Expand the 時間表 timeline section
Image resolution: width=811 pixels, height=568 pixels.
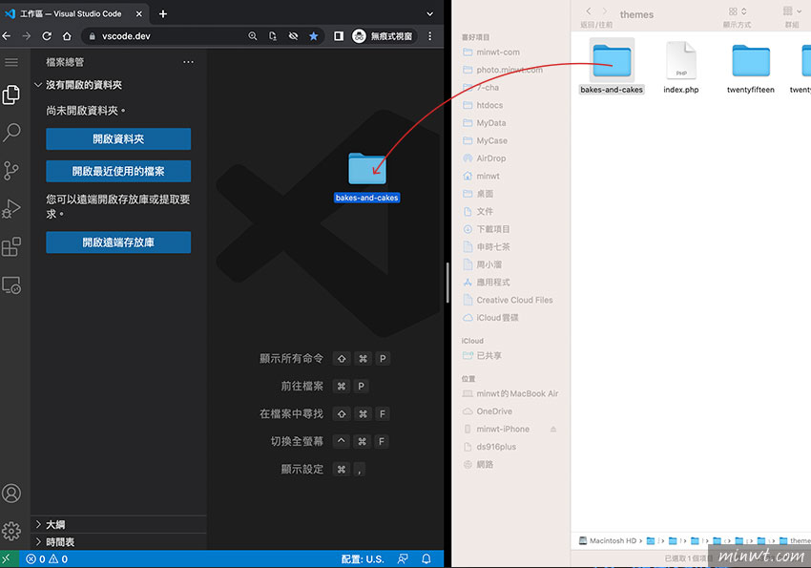point(118,542)
